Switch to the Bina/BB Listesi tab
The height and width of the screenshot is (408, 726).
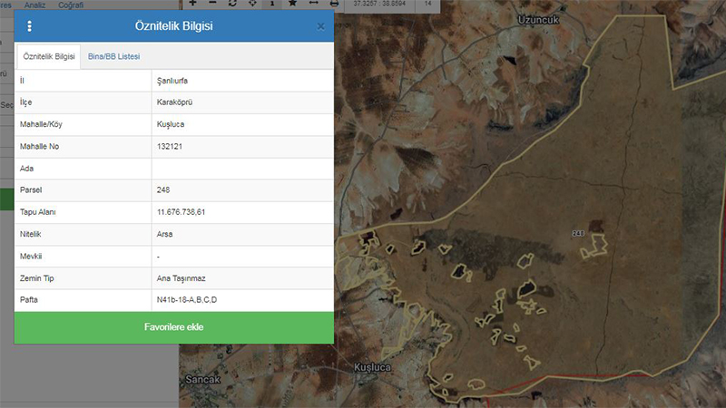pyautogui.click(x=113, y=56)
